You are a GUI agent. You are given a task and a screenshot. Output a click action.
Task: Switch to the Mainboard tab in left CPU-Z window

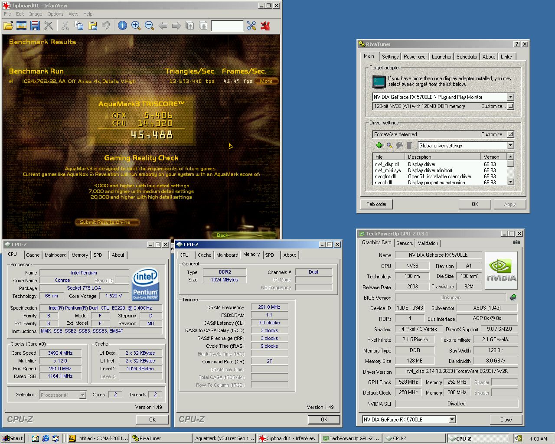(x=55, y=255)
